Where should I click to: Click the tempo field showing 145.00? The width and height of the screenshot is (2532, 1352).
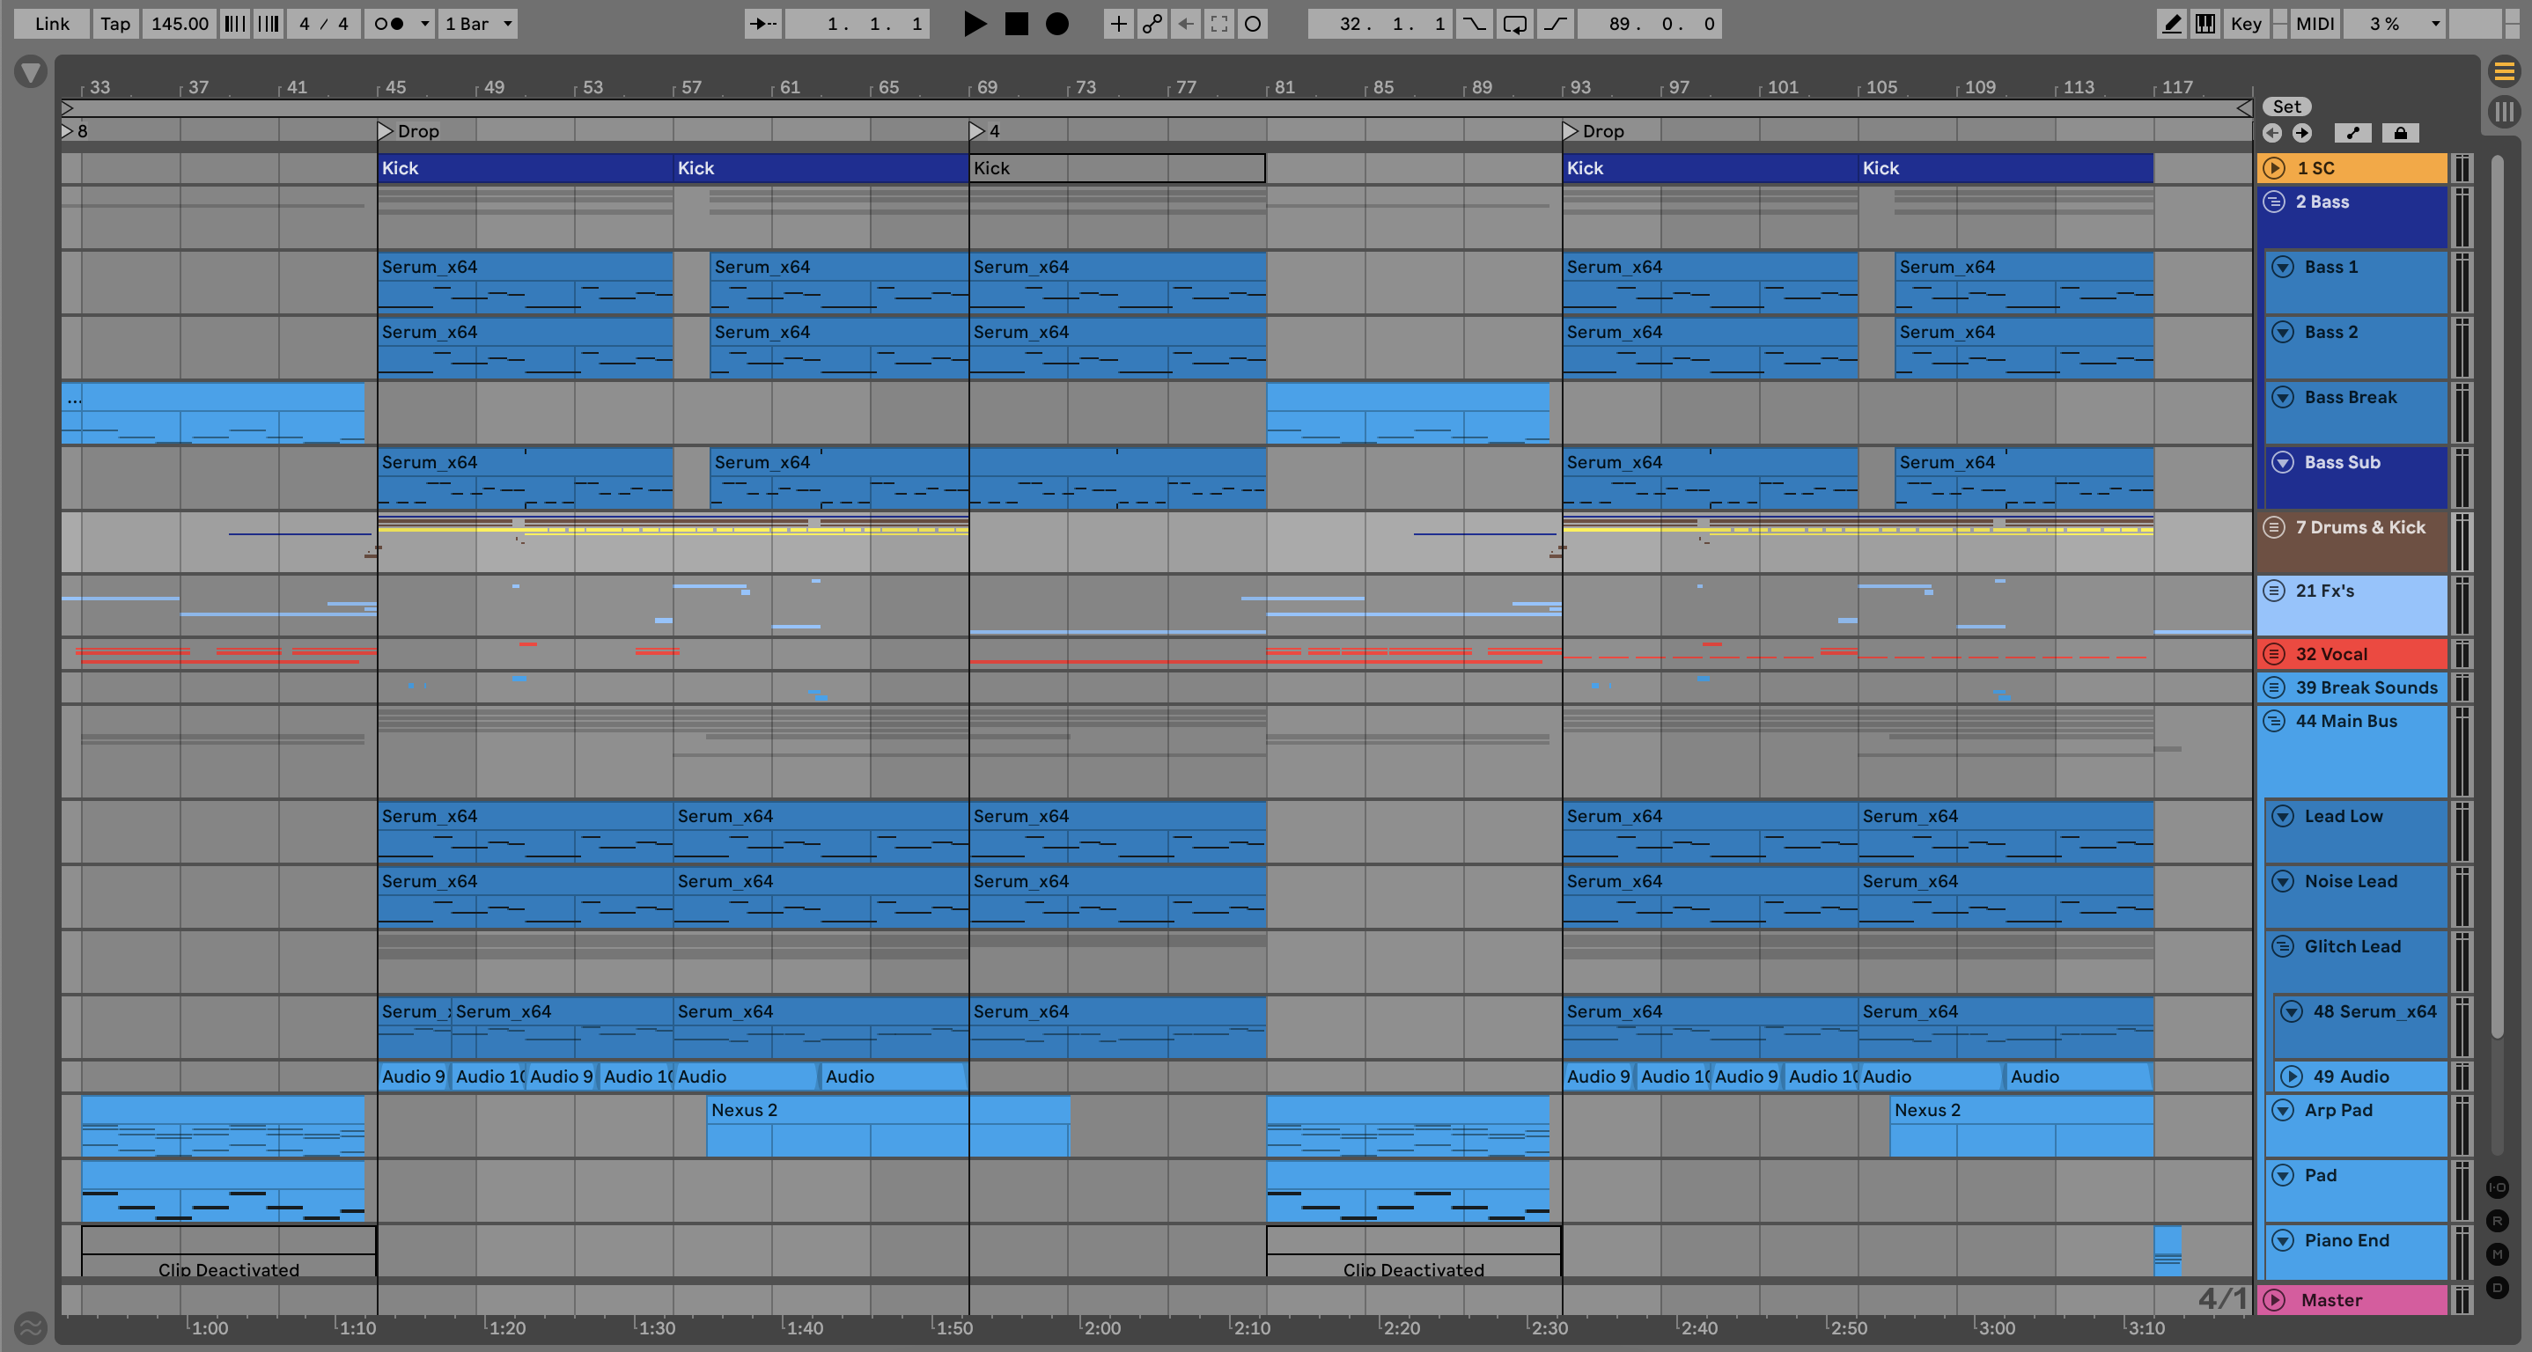180,24
